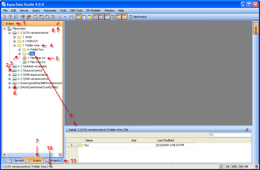The width and height of the screenshot is (260, 170).
Task: Click the open folder icon beside Folder-One
Action: (20, 45)
